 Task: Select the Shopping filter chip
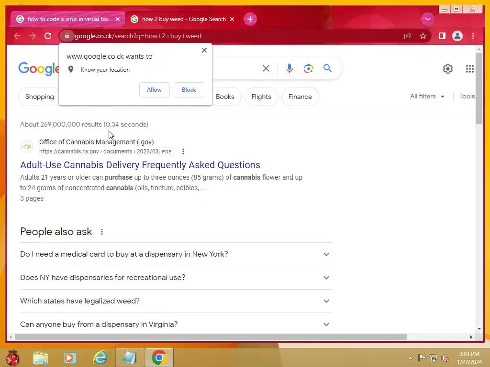click(39, 97)
